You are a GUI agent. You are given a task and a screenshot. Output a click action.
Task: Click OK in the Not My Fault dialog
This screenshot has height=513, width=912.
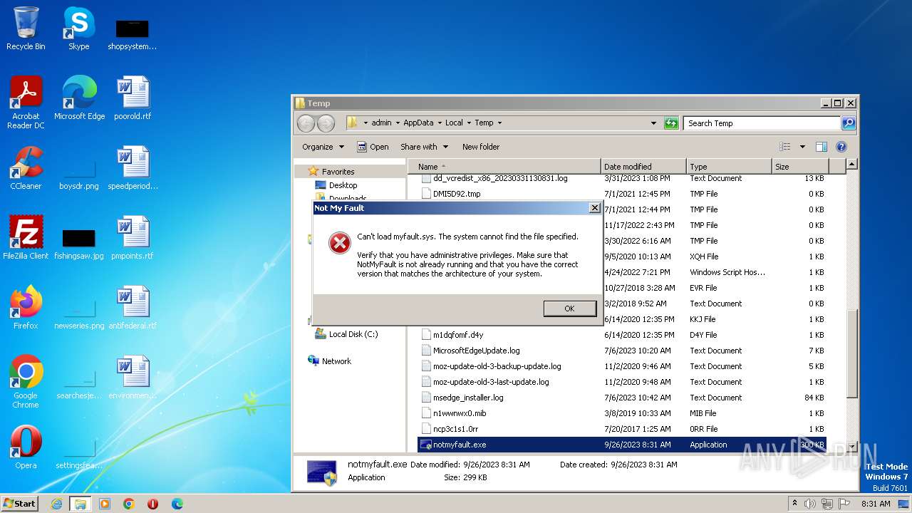[569, 309]
